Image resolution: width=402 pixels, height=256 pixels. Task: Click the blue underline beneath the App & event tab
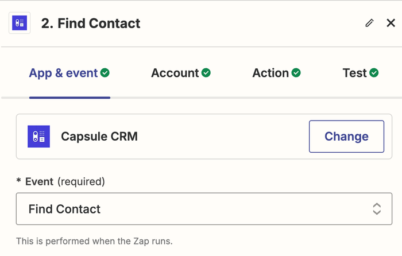69,98
